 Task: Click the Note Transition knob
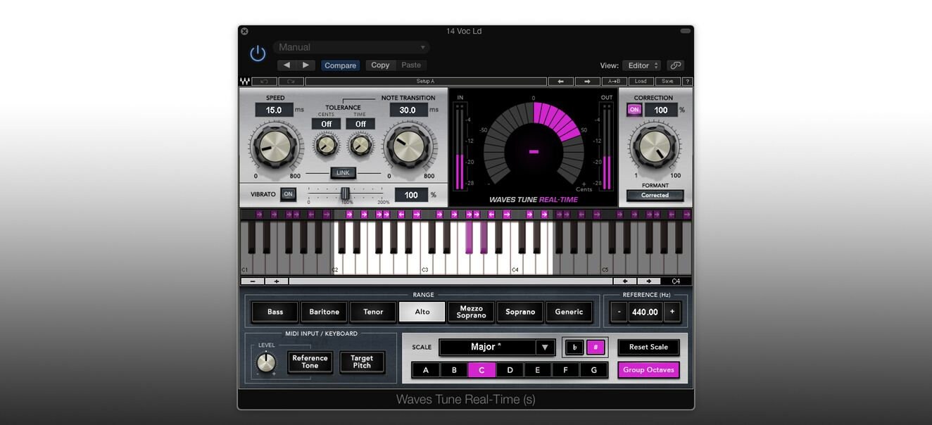(408, 146)
